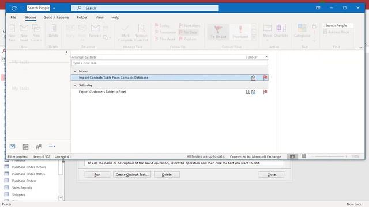369x207 pixels.
Task: Open the View ribbon tab
Action: (100, 17)
